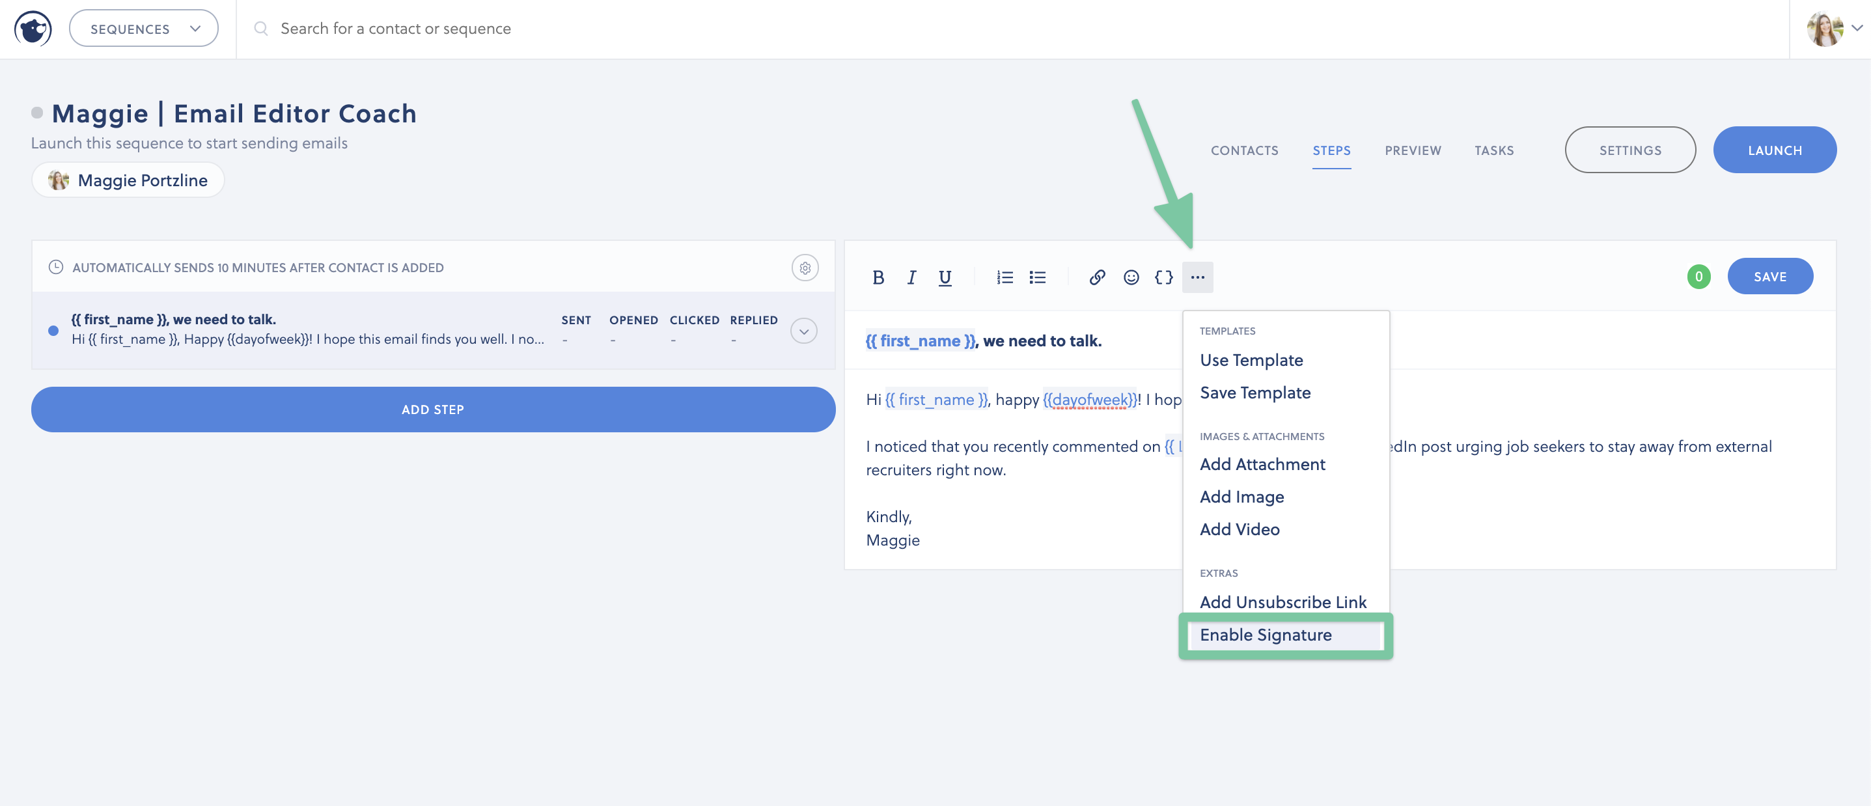Enable Signature from the extras menu
The width and height of the screenshot is (1871, 806).
tap(1266, 635)
